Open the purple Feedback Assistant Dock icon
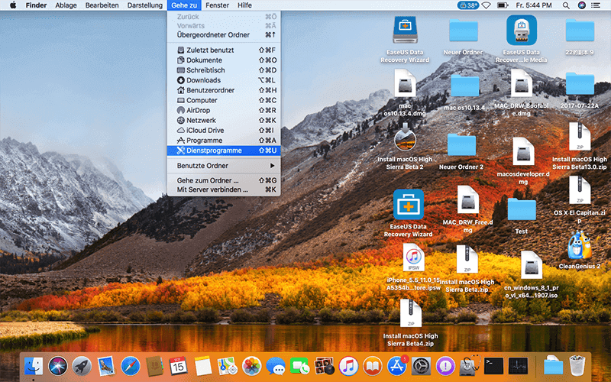 (445, 366)
